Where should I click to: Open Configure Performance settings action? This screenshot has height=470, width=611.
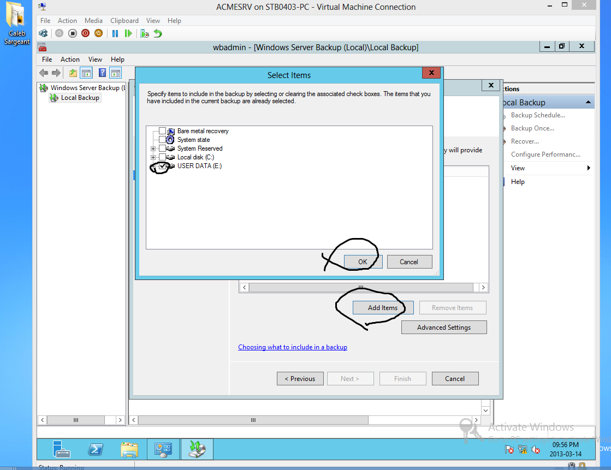coord(545,154)
